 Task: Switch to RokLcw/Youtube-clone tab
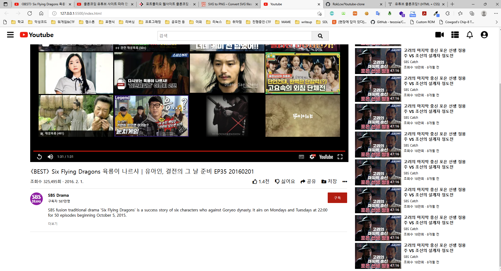click(354, 4)
